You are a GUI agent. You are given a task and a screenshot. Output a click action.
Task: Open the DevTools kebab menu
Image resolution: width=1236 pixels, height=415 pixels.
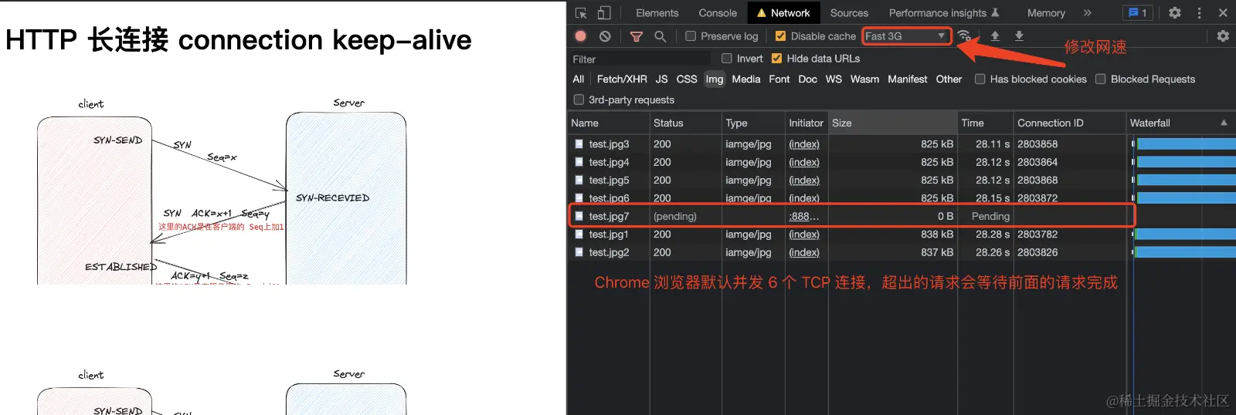tap(1199, 13)
